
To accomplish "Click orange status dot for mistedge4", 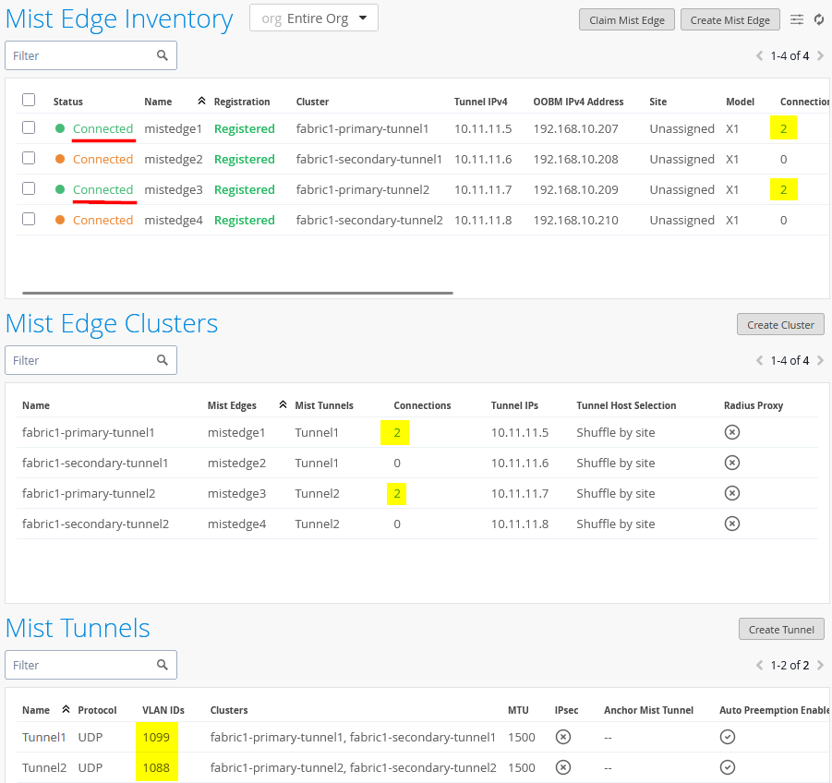I will tap(60, 220).
